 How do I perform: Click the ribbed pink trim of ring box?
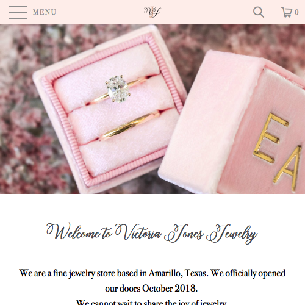pos(61,130)
